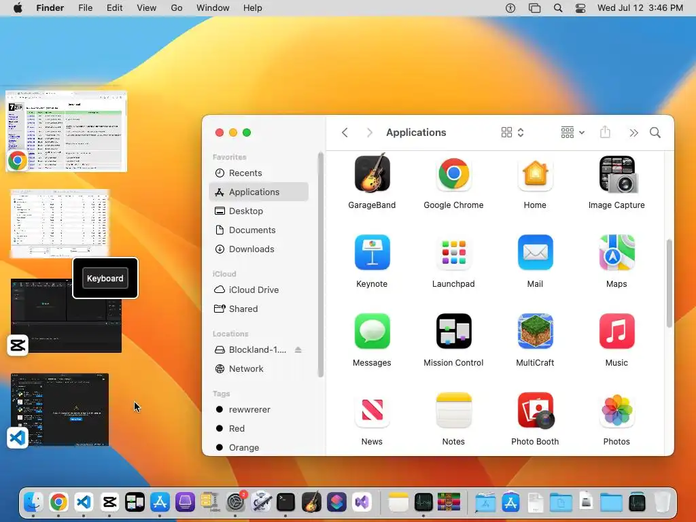Open the Group By dropdown in Finder
Image resolution: width=696 pixels, height=522 pixels.
point(572,133)
